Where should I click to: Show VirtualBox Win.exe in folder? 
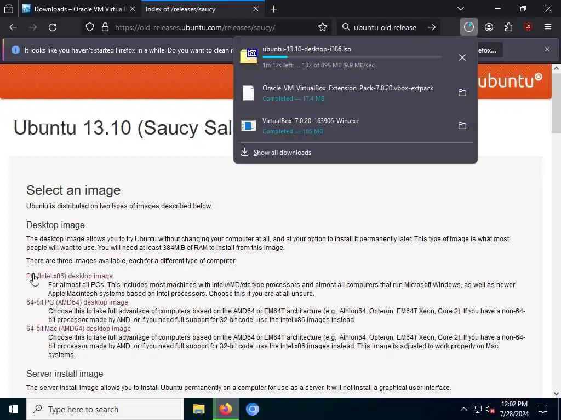[462, 126]
